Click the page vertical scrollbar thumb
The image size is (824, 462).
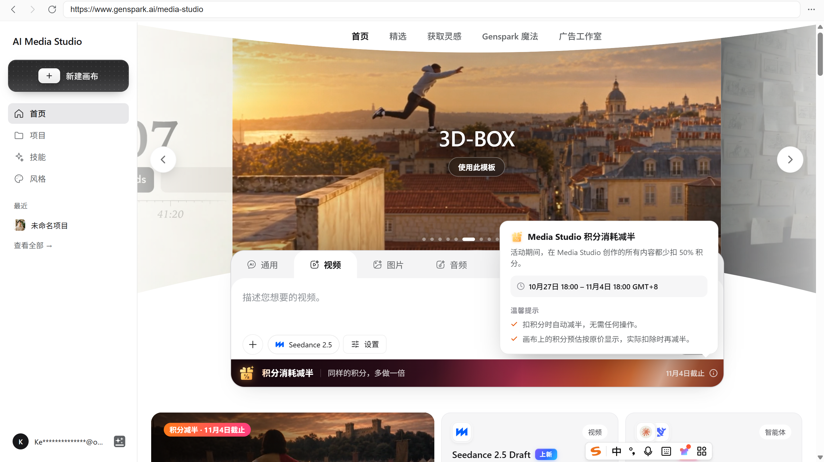[x=820, y=54]
